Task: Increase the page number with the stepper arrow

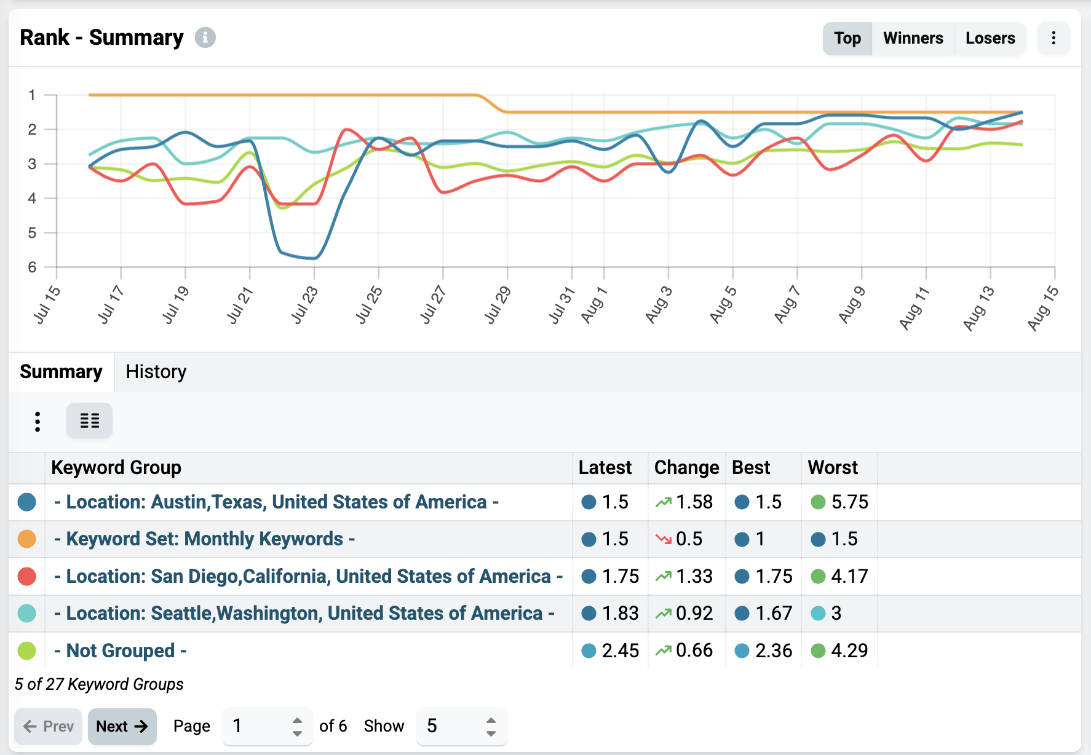Action: [x=298, y=720]
